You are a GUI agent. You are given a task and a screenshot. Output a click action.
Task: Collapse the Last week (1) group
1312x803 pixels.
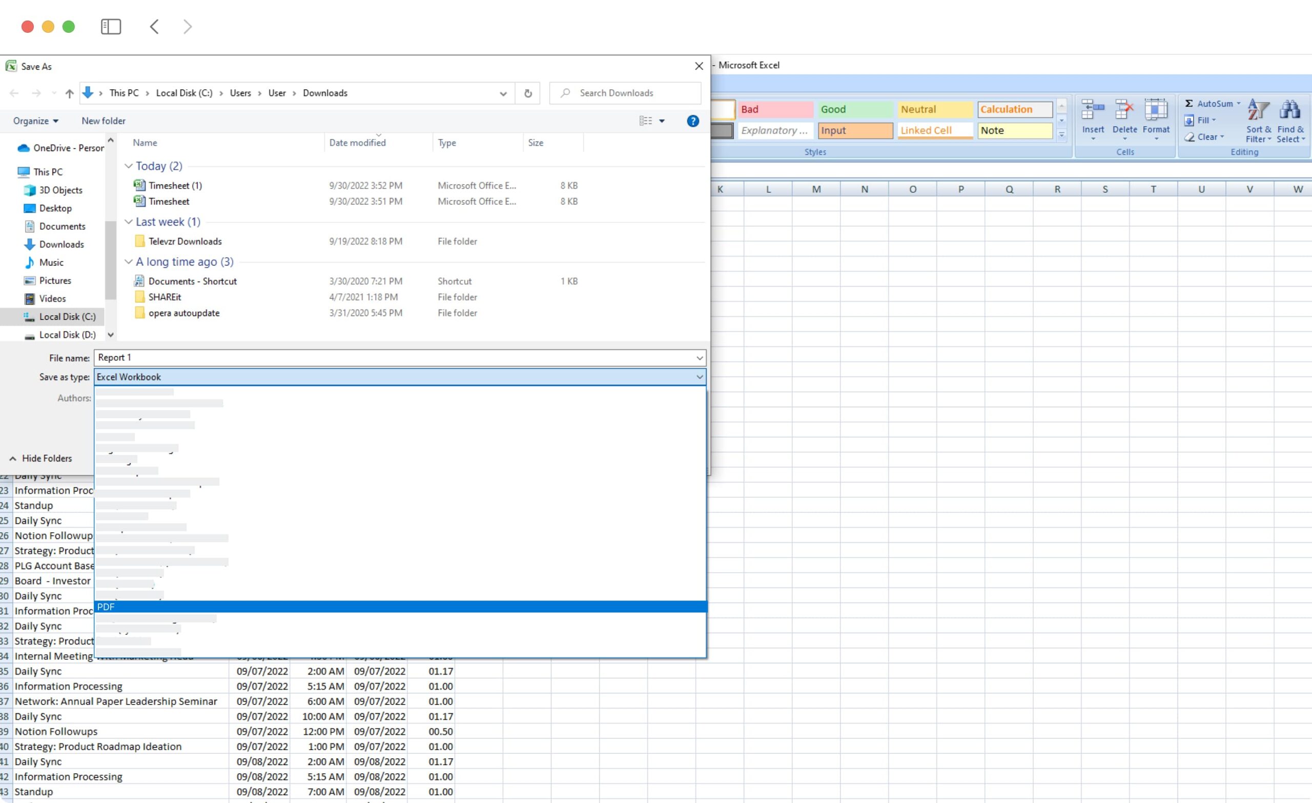tap(128, 222)
